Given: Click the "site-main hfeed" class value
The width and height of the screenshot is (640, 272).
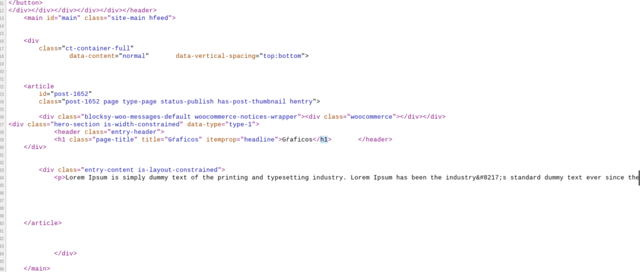Looking at the screenshot, I should coord(138,18).
